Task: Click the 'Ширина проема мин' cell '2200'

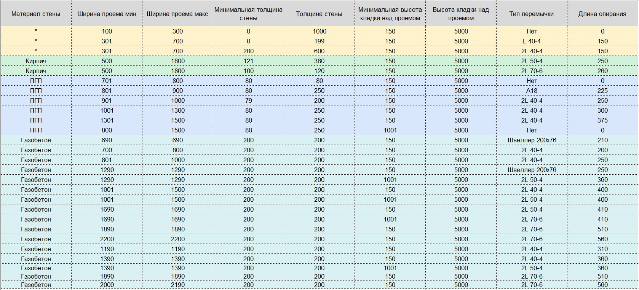Action: pos(107,239)
